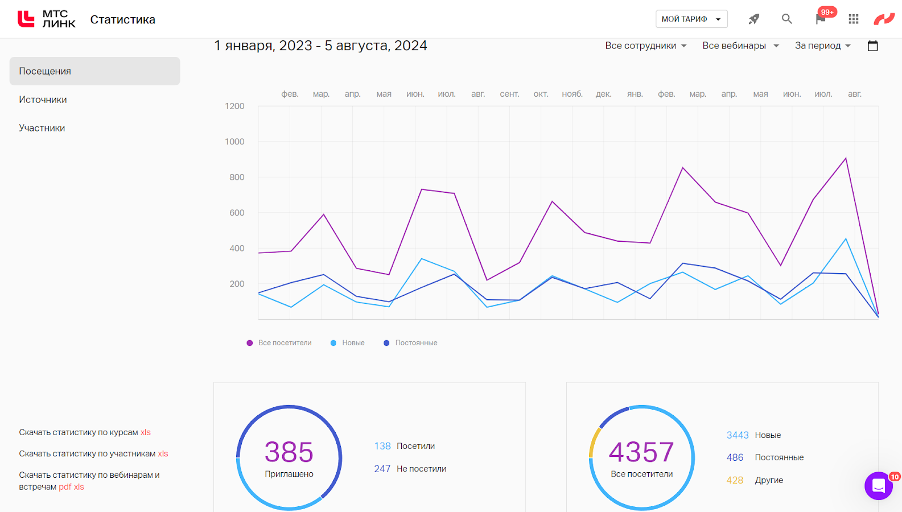Open the calendar date picker icon
Viewport: 902px width, 512px height.
pyautogui.click(x=873, y=46)
